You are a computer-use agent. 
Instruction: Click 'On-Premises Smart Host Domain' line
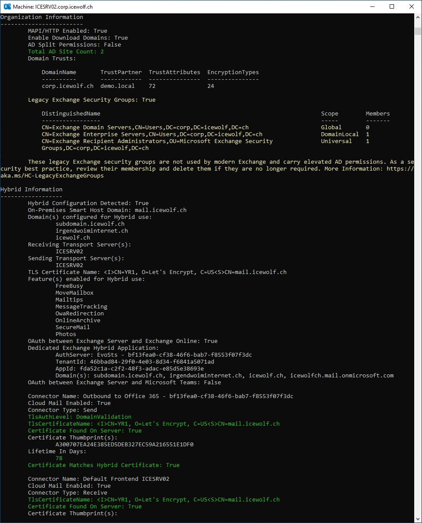(107, 210)
